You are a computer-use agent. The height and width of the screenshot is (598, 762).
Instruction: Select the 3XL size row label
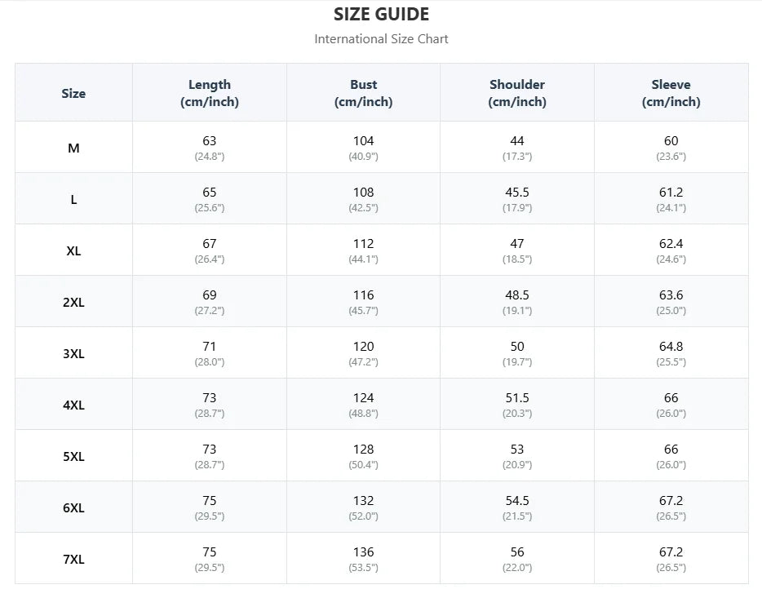[73, 353]
